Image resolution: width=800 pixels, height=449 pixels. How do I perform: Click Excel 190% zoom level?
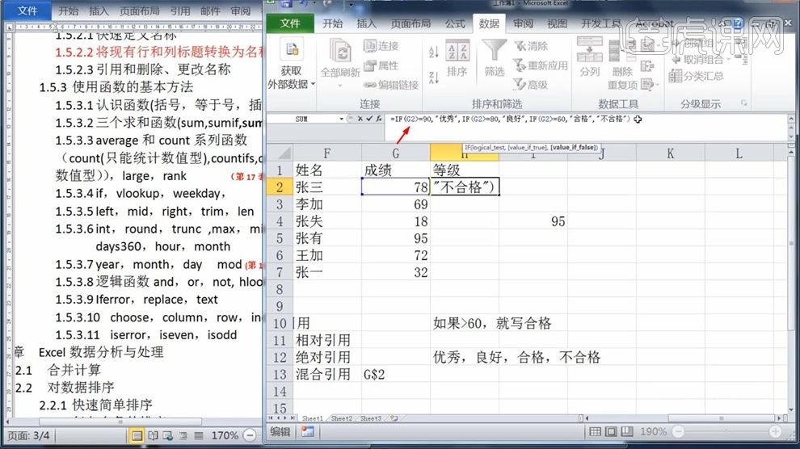point(653,432)
